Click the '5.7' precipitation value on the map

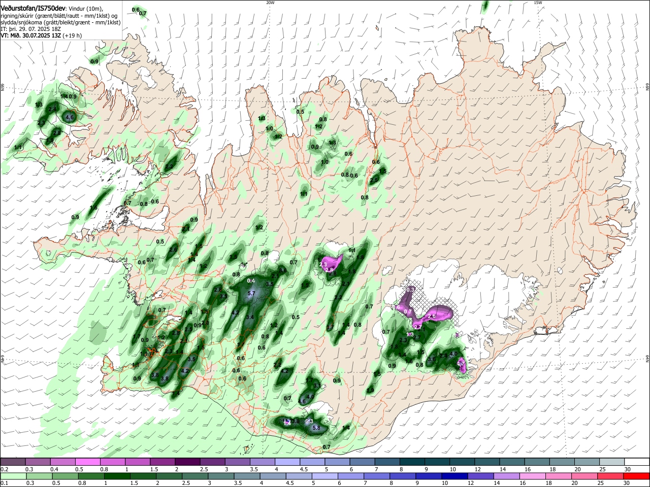(251, 294)
